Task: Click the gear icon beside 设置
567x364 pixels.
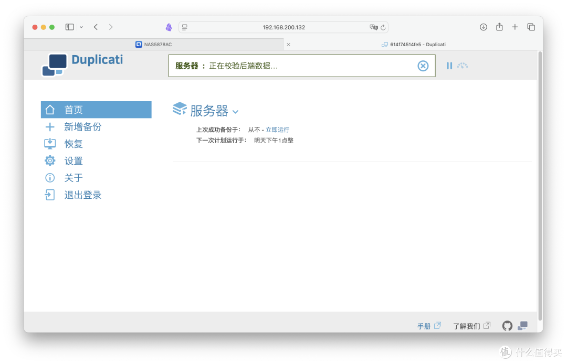Action: (50, 160)
